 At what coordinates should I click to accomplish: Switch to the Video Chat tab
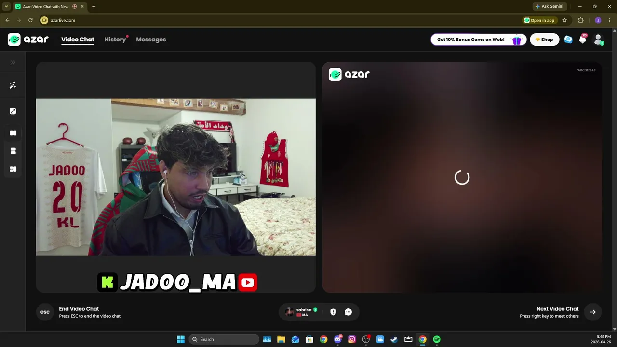click(78, 40)
